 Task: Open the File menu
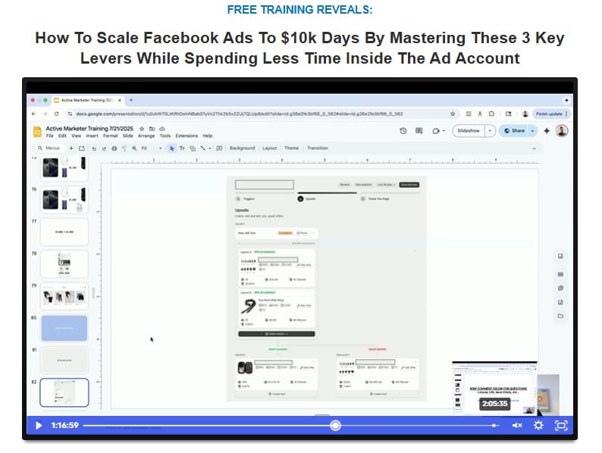click(50, 136)
